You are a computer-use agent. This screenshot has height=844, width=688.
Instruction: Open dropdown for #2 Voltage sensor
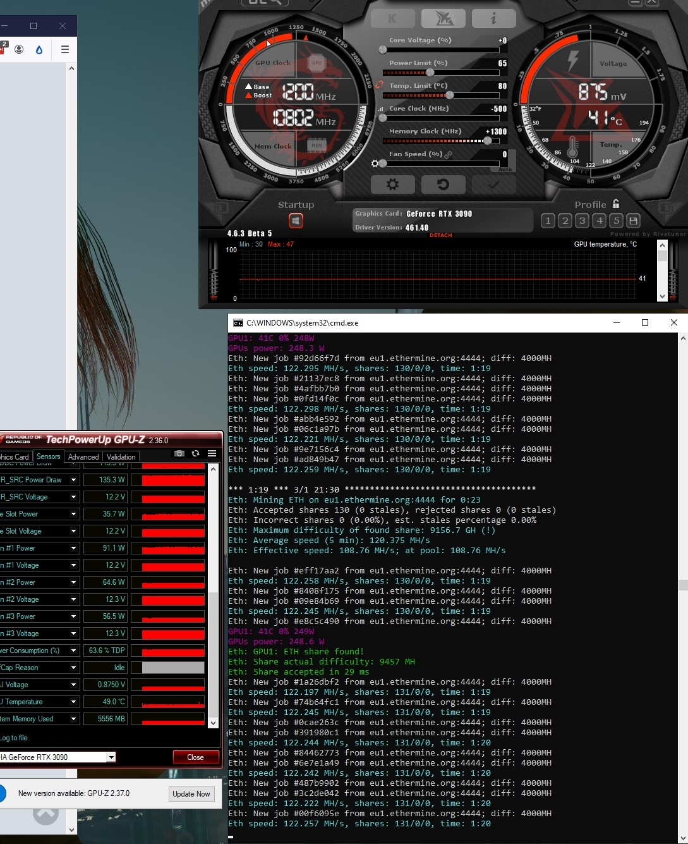tap(73, 599)
